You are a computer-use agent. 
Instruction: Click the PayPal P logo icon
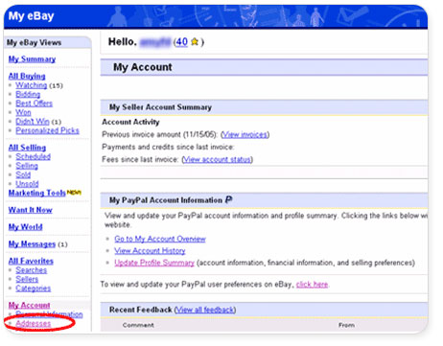click(228, 200)
